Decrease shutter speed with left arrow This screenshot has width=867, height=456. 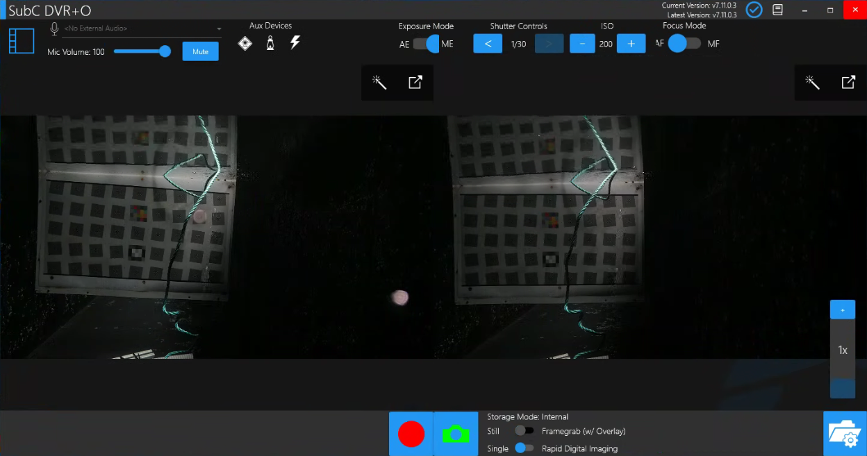(488, 44)
